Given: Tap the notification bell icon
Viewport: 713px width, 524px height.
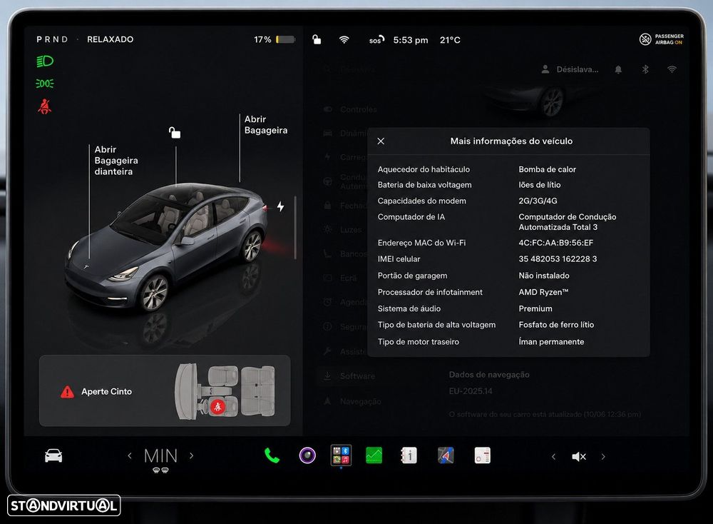Looking at the screenshot, I should point(618,69).
